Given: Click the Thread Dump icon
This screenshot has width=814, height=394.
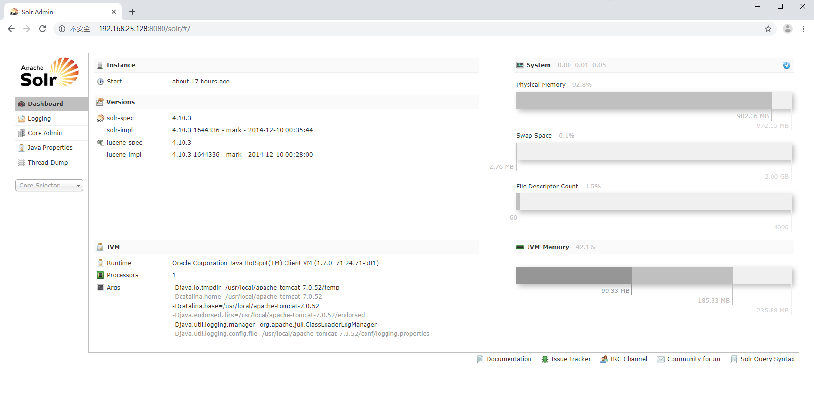Looking at the screenshot, I should 21,163.
